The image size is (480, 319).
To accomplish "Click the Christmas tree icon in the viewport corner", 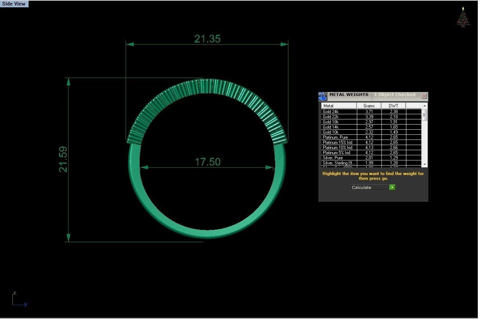I will pyautogui.click(x=463, y=17).
